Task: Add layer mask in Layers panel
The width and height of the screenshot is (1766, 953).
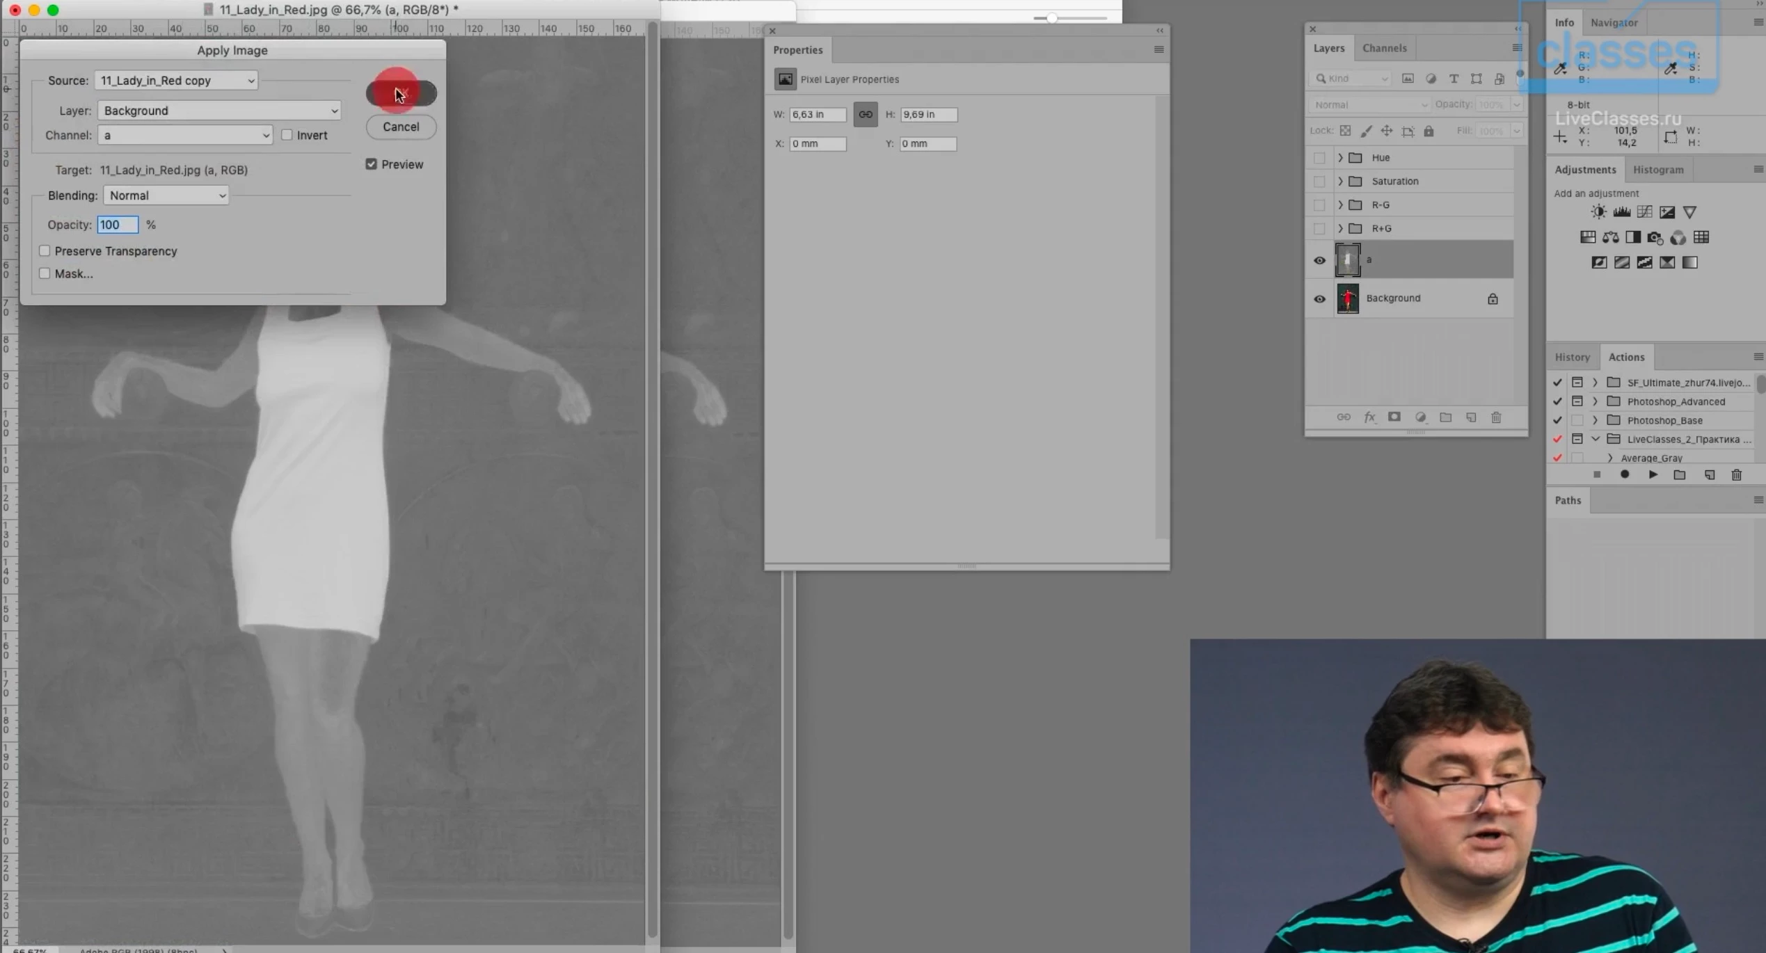Action: (1394, 417)
